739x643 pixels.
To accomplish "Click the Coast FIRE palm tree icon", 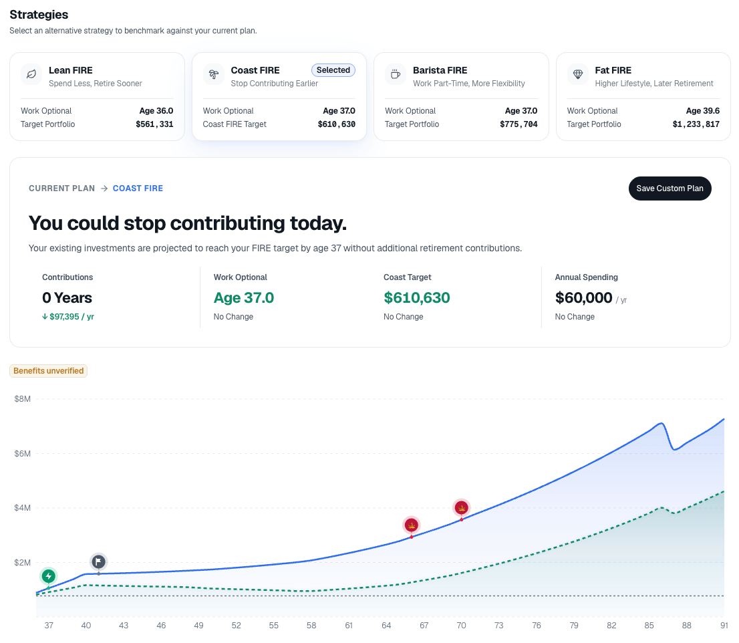I will (x=214, y=74).
